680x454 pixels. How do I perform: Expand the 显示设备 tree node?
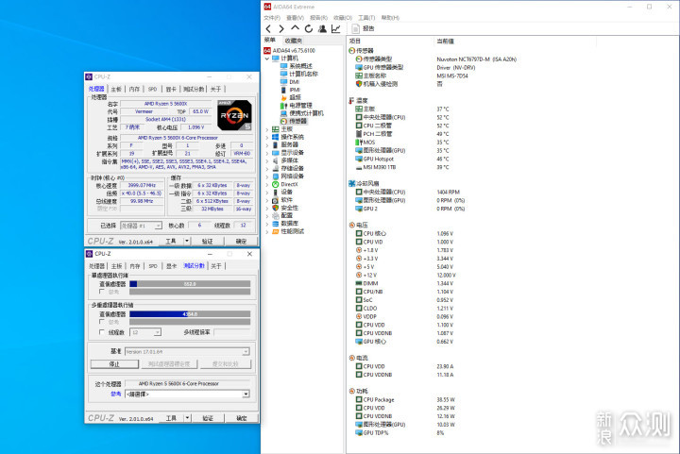pos(267,153)
